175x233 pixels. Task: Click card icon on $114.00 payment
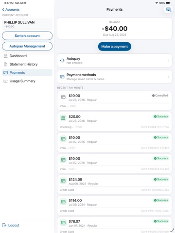click(63, 202)
